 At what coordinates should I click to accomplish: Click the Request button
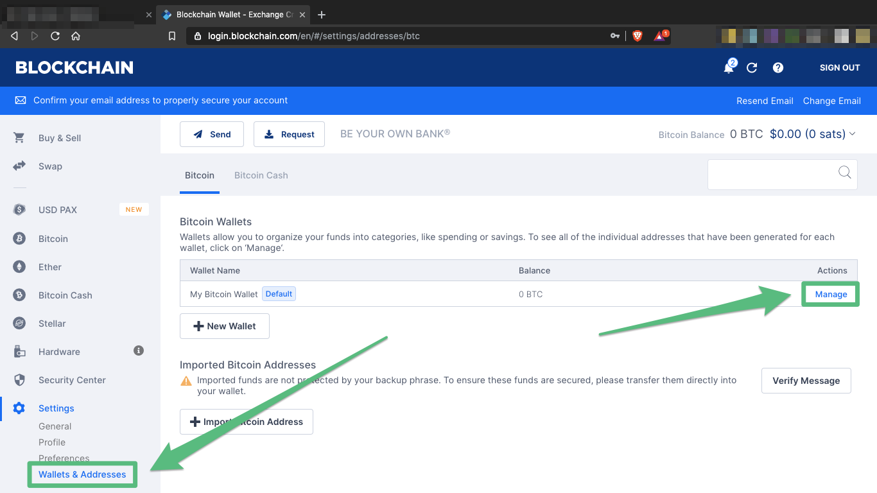pyautogui.click(x=289, y=134)
